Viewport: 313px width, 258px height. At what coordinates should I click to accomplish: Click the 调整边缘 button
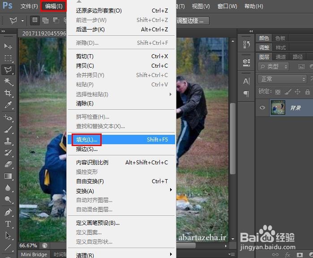[193, 21]
